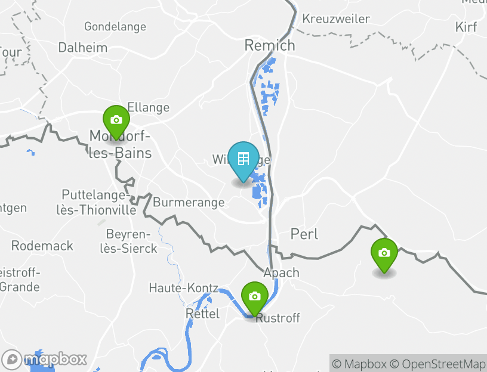This screenshot has height=372, width=487.
Task: Select the Rettel place label
Action: tap(202, 314)
